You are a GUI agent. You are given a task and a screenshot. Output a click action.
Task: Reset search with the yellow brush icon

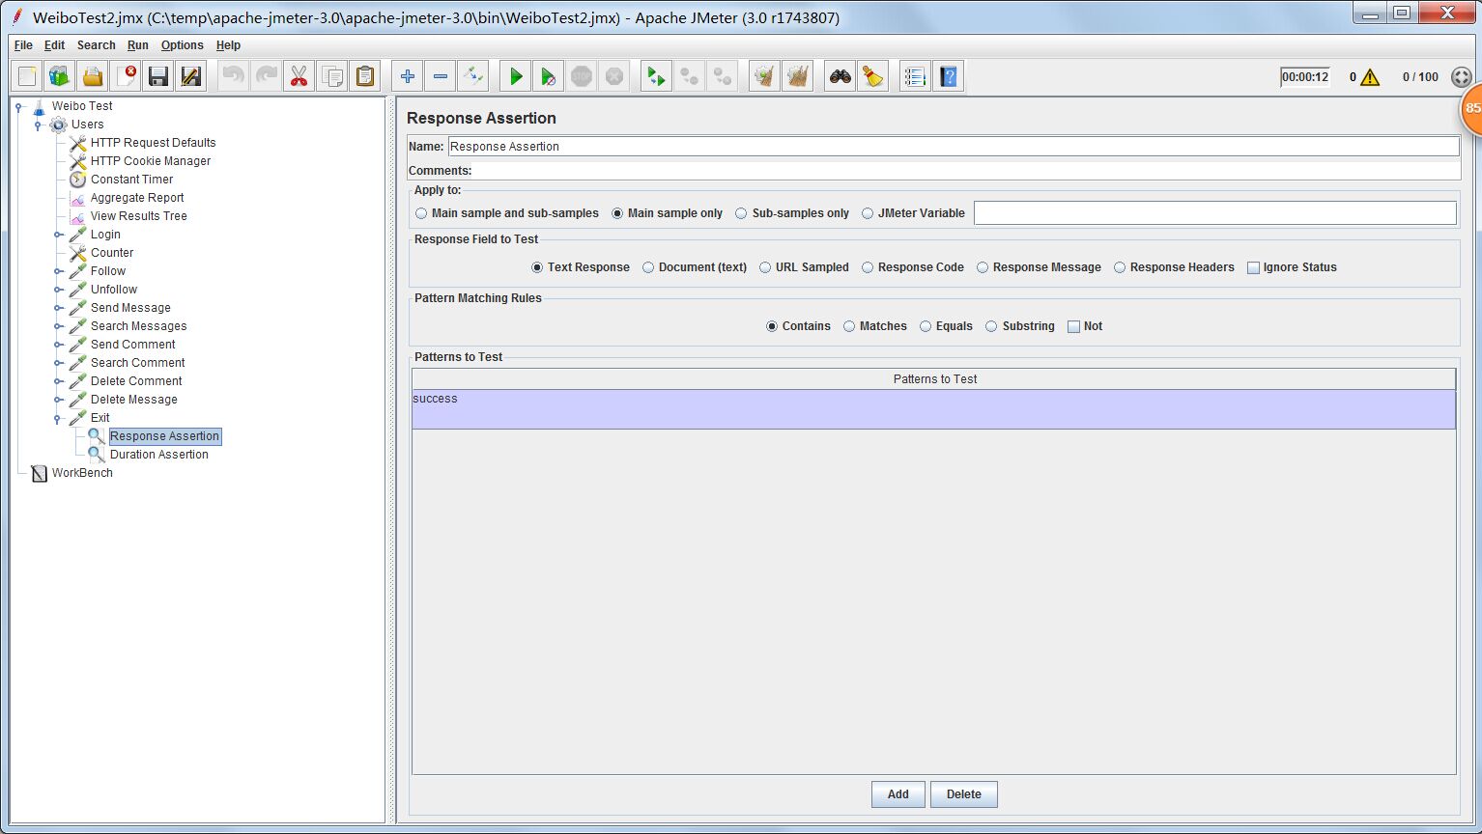pos(873,76)
